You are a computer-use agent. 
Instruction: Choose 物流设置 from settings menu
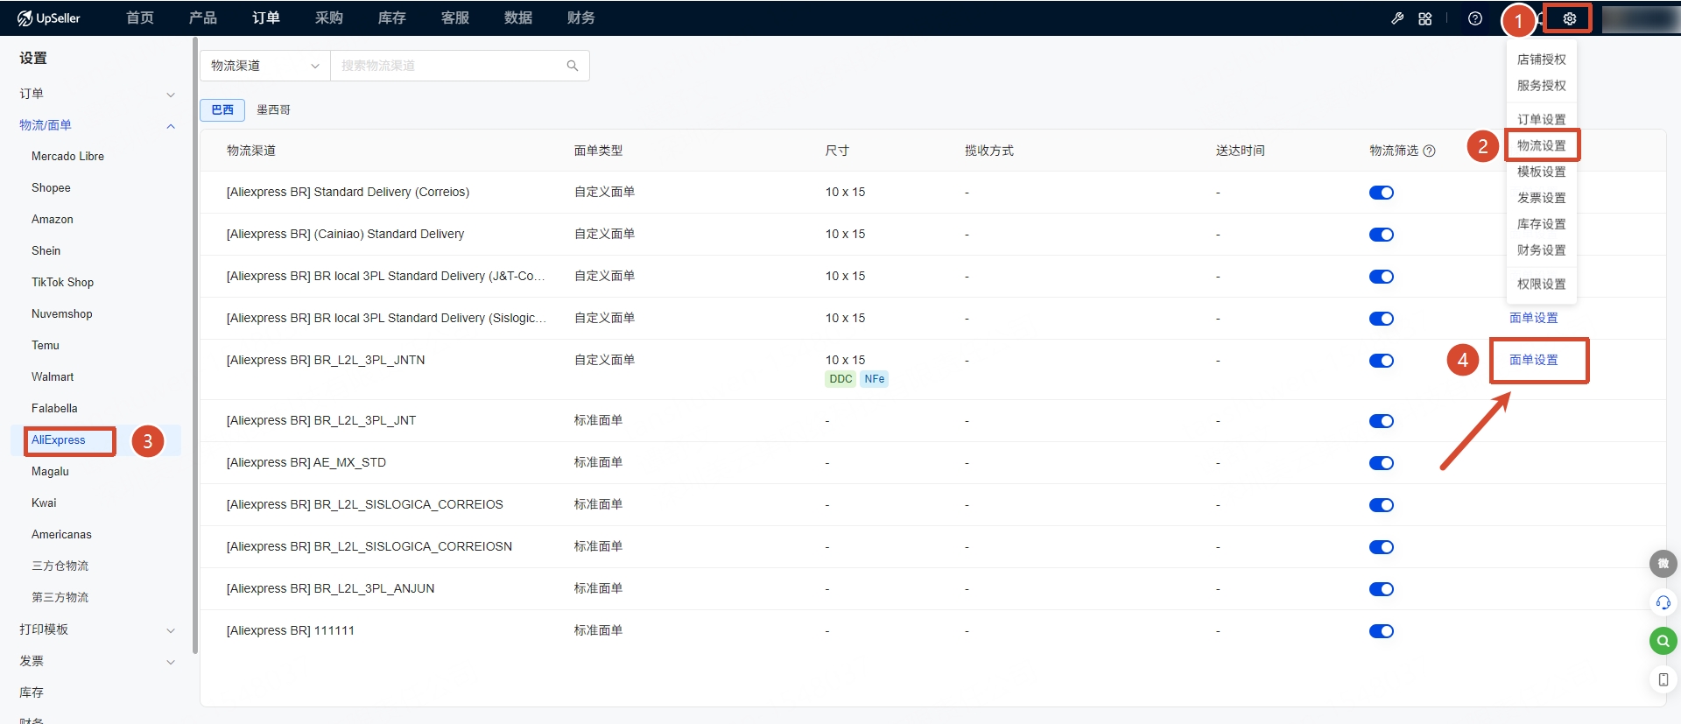pyautogui.click(x=1542, y=145)
